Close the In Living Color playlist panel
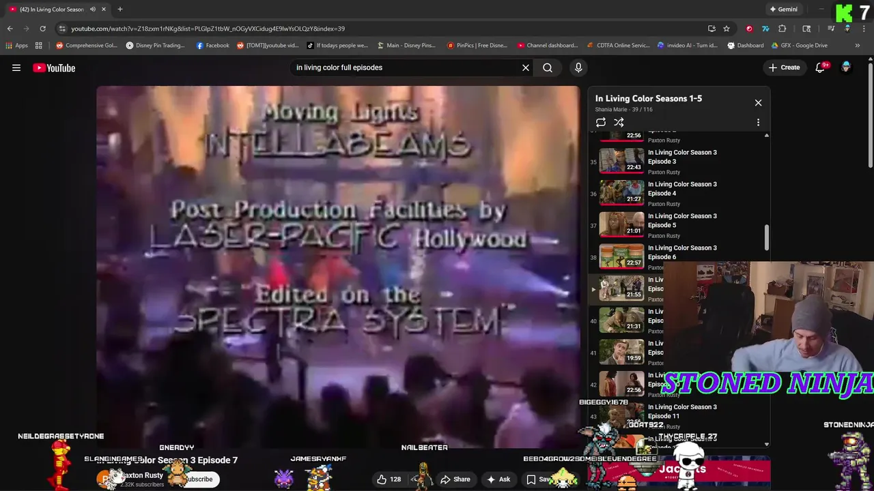 758,102
